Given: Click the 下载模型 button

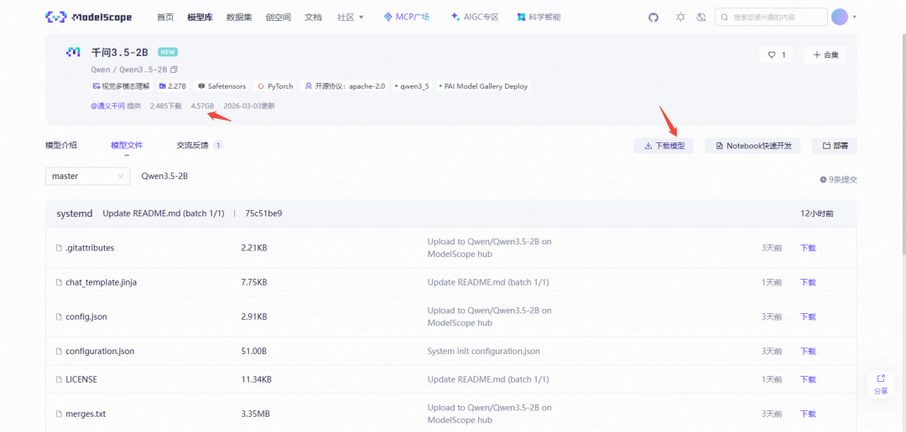Looking at the screenshot, I should [664, 146].
